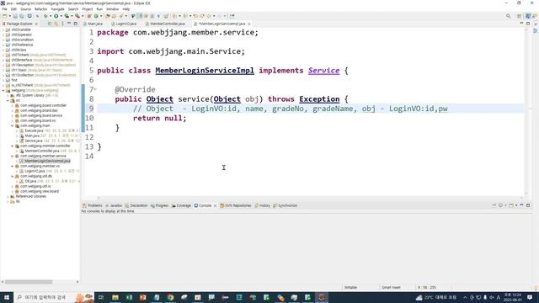Click the Open Type toolbar icon
Screen dimensions: 539x303
(108, 16)
